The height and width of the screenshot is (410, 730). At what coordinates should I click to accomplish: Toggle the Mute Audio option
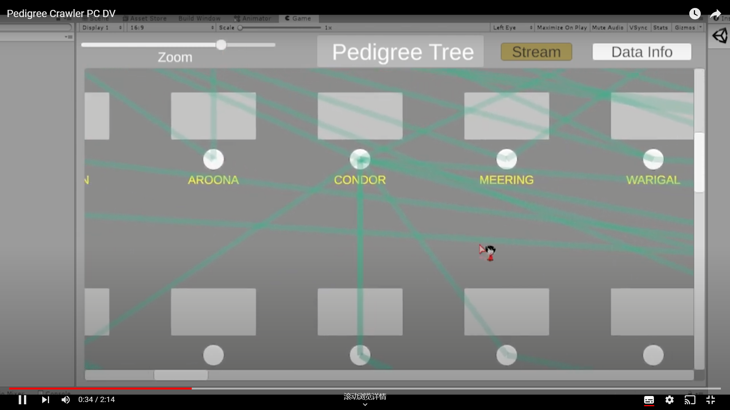coord(608,28)
